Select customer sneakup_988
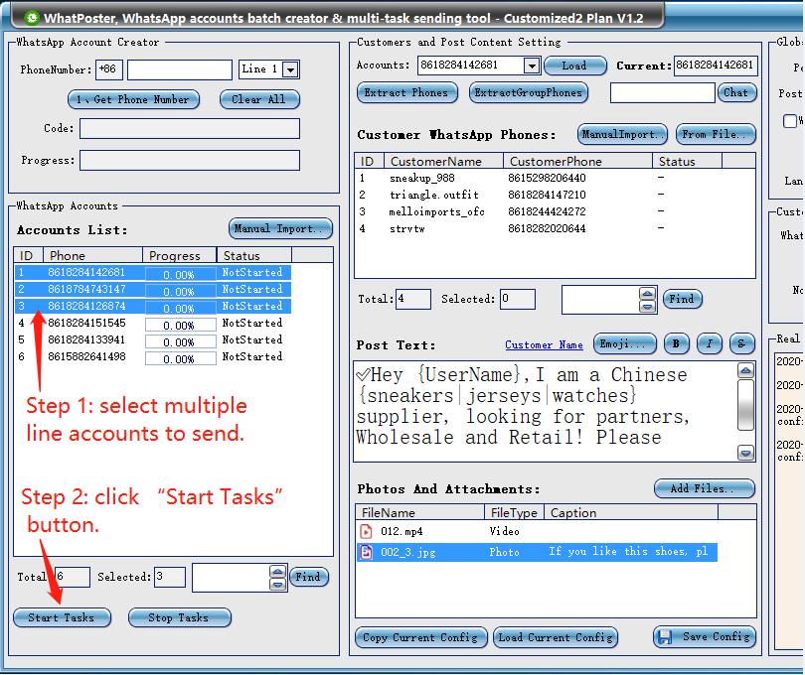The width and height of the screenshot is (805, 675). (x=539, y=178)
